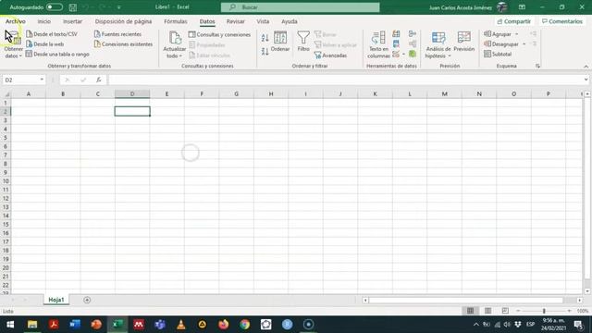Select the Hoja1 sheet tab
The height and width of the screenshot is (333, 592).
point(56,300)
